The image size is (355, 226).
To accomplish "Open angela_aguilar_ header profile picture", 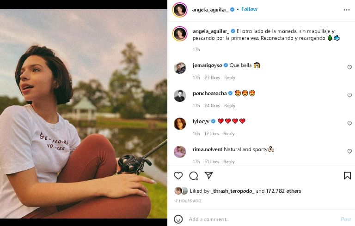I will [179, 10].
